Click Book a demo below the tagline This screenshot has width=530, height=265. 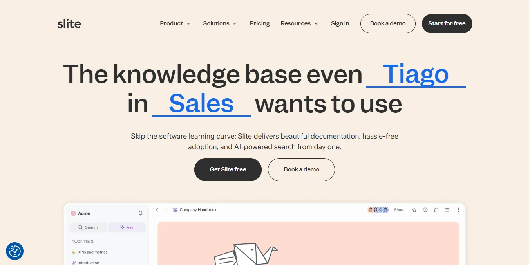301,169
